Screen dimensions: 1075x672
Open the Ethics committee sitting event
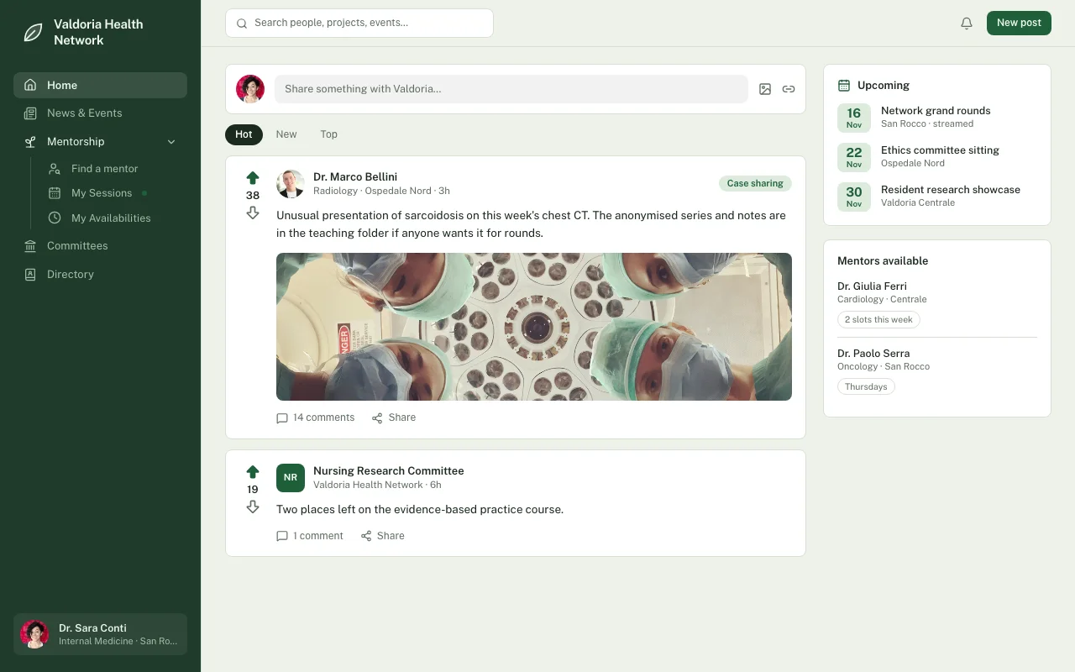point(937,157)
